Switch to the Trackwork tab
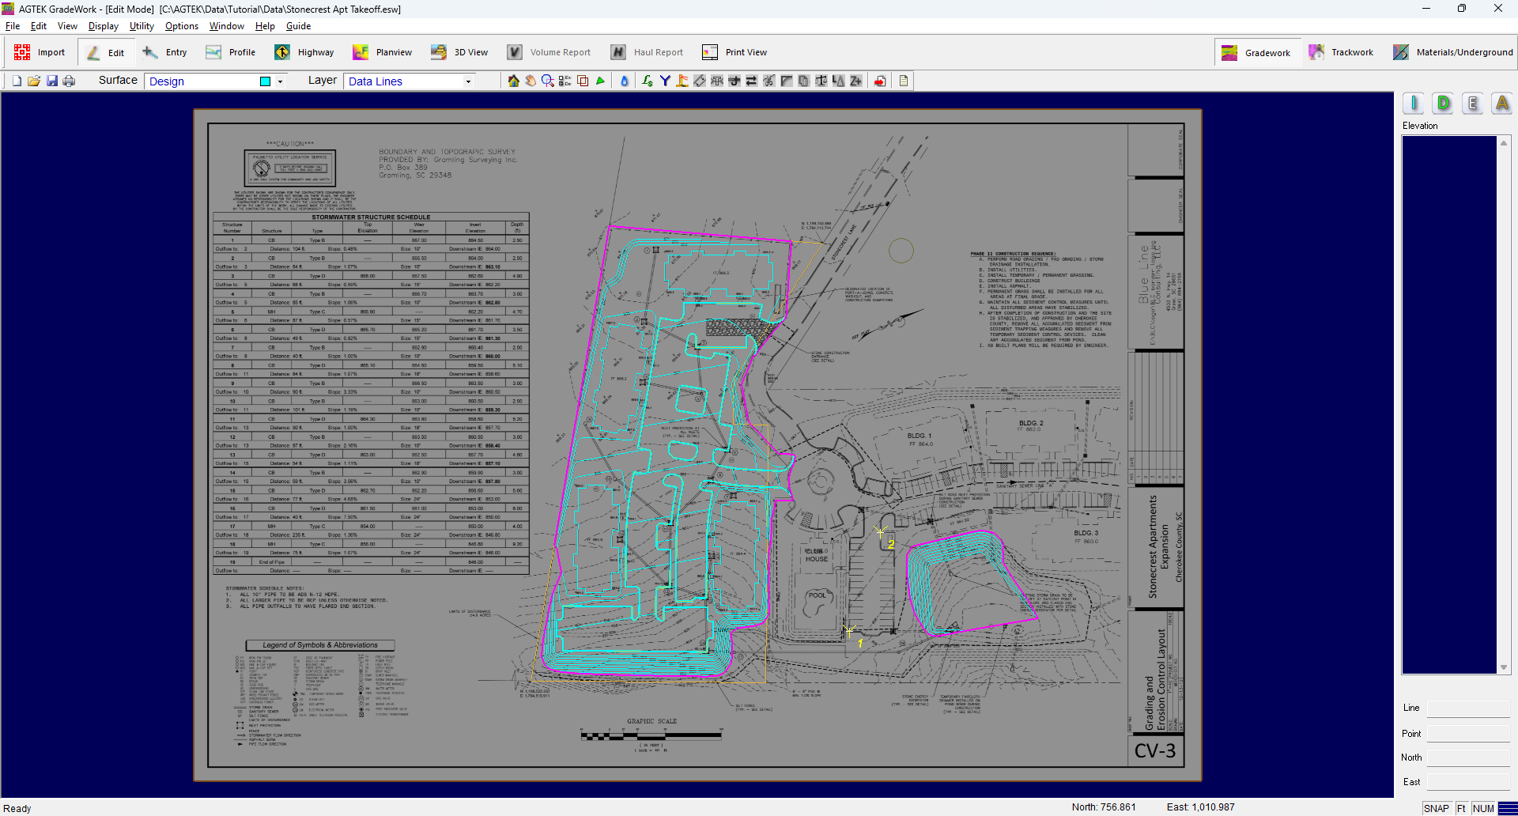This screenshot has height=816, width=1518. point(1342,51)
